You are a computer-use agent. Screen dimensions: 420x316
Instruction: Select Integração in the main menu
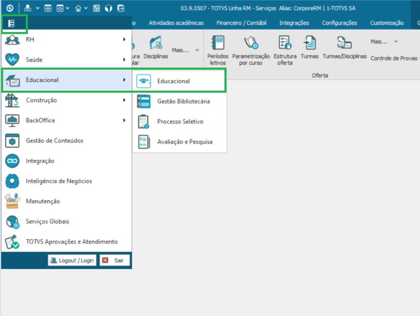point(67,161)
